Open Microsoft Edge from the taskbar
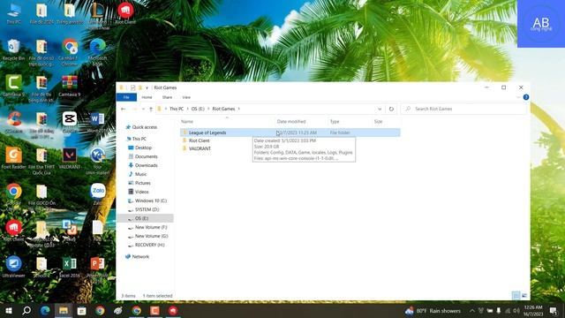This screenshot has height=318, width=565. coord(45,311)
